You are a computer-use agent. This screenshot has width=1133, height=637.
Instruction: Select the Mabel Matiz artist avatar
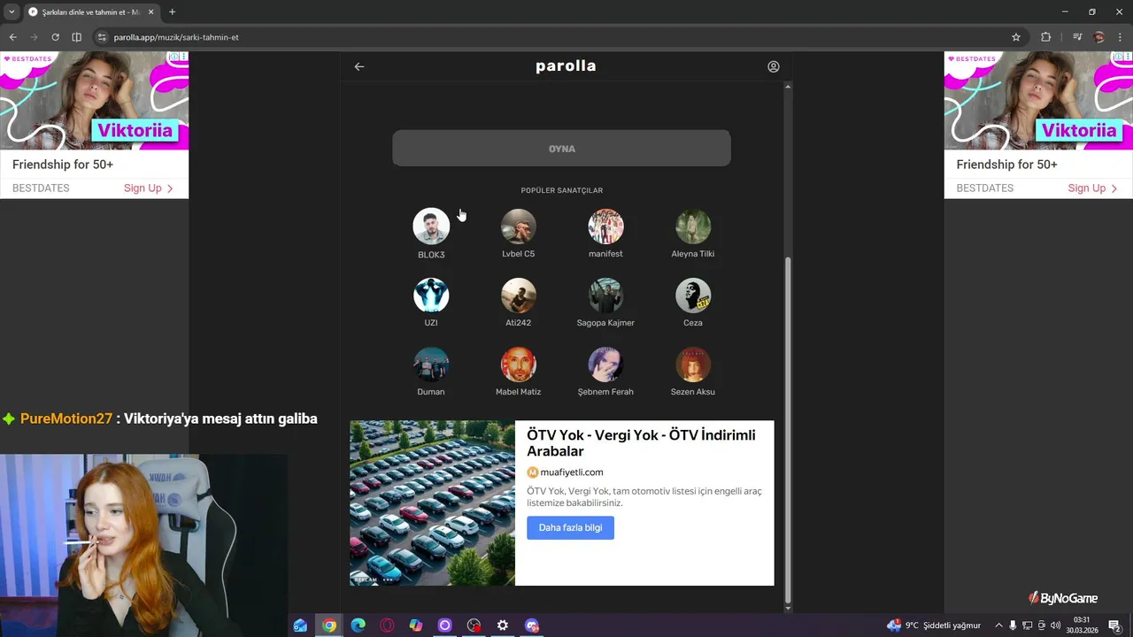click(519, 365)
